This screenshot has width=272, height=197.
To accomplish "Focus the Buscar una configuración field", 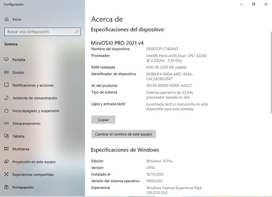I will (42, 32).
